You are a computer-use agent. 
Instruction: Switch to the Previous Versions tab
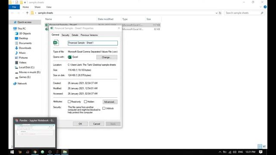pyautogui.click(x=89, y=35)
